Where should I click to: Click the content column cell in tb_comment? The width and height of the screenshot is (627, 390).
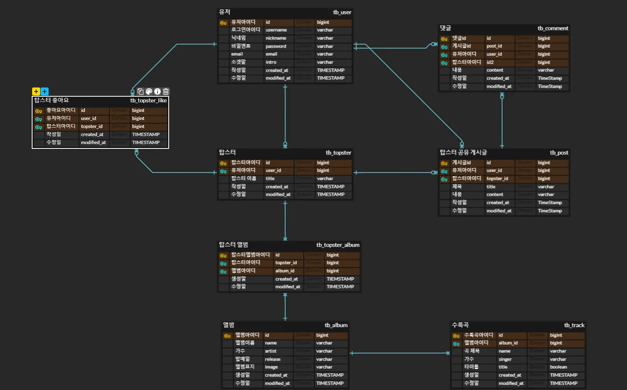(x=500, y=70)
